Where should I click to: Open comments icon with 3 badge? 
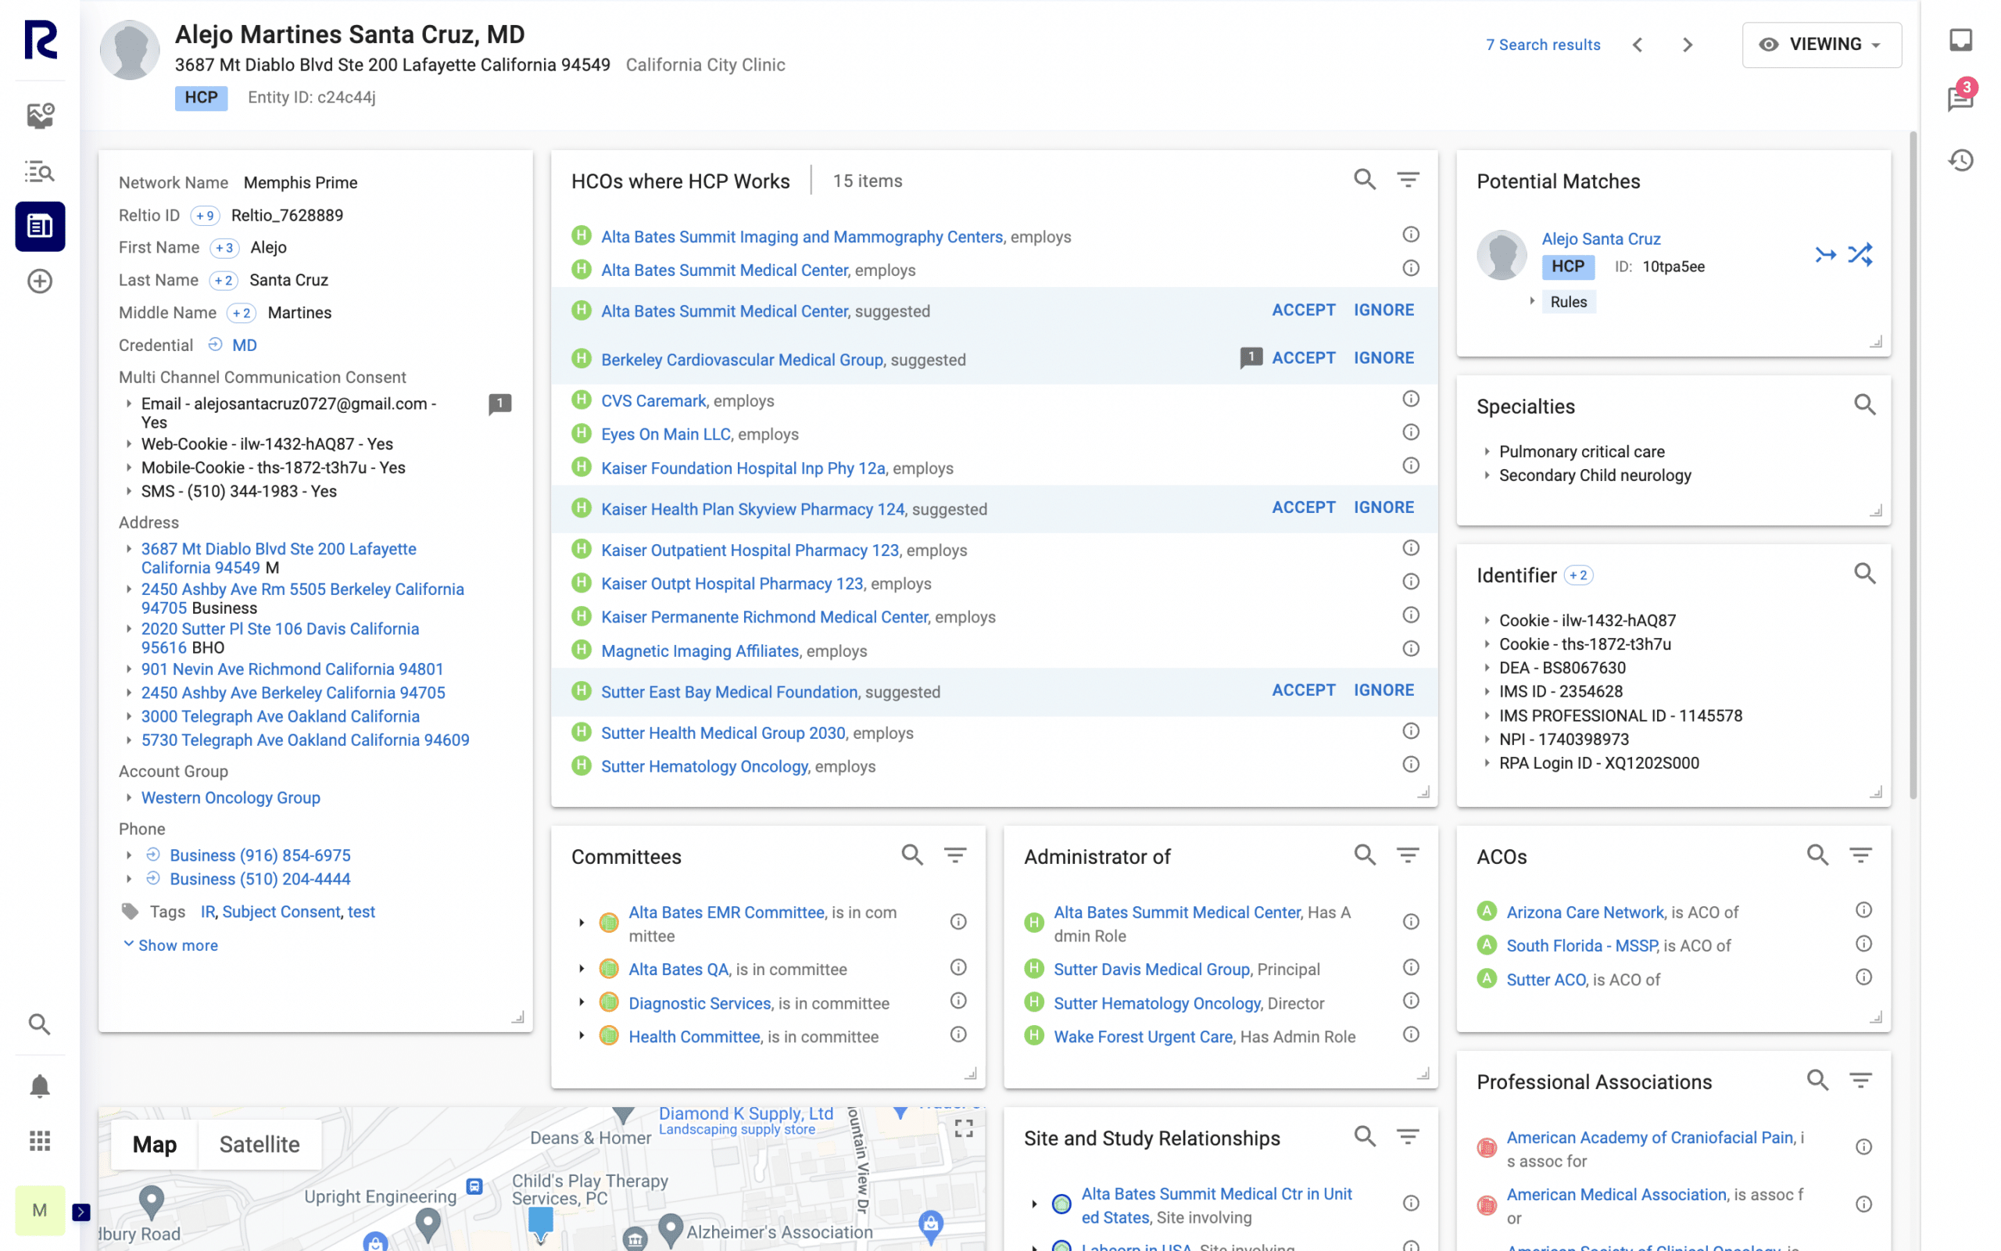[1960, 99]
